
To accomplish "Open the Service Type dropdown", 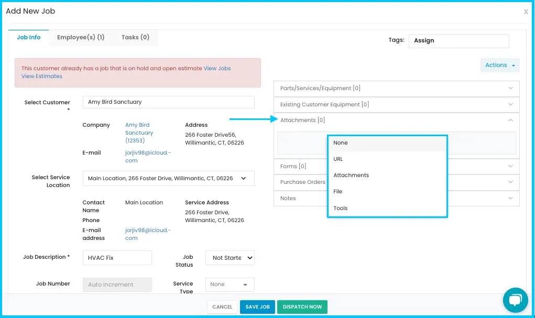I will click(x=230, y=284).
